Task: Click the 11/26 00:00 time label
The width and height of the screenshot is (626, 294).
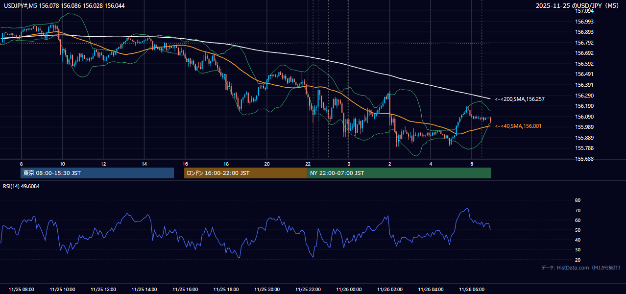Action: tap(349, 290)
